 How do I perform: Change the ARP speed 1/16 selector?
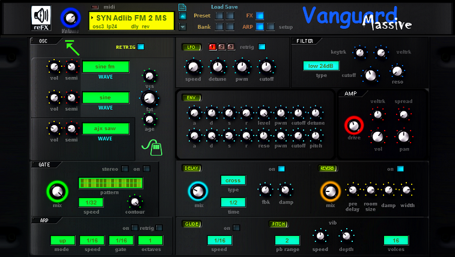pyautogui.click(x=92, y=240)
